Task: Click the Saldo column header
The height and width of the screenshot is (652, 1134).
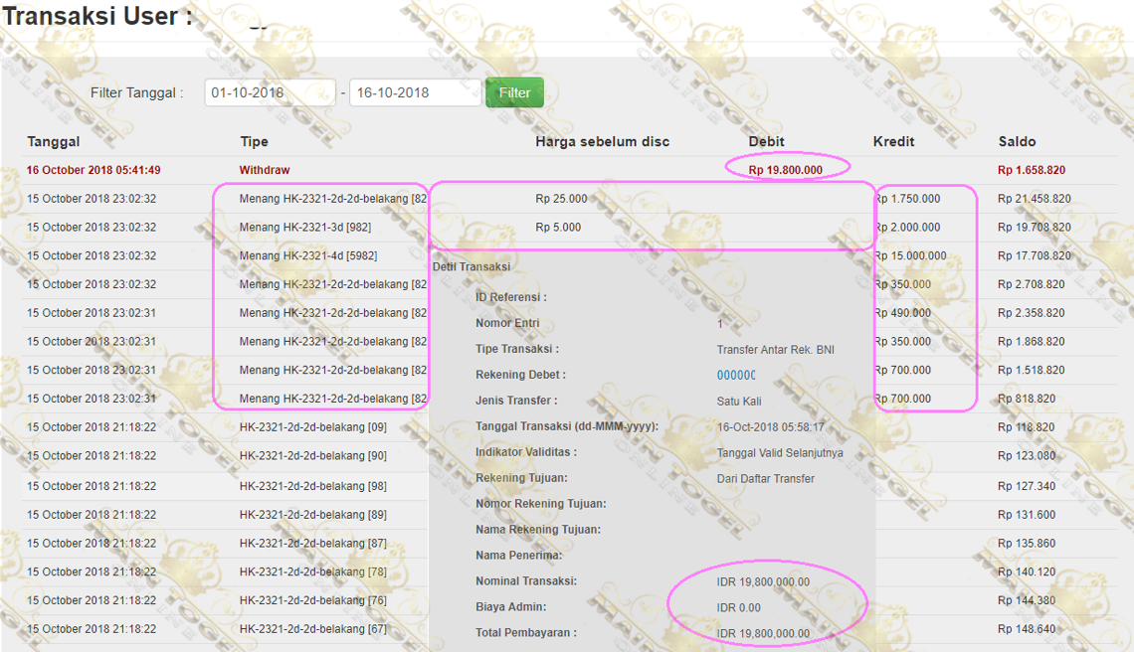Action: pos(1017,142)
